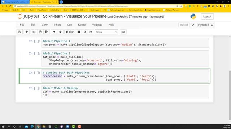
Task: Open the Apps bookmarks shortcut
Action: (x=5, y=10)
